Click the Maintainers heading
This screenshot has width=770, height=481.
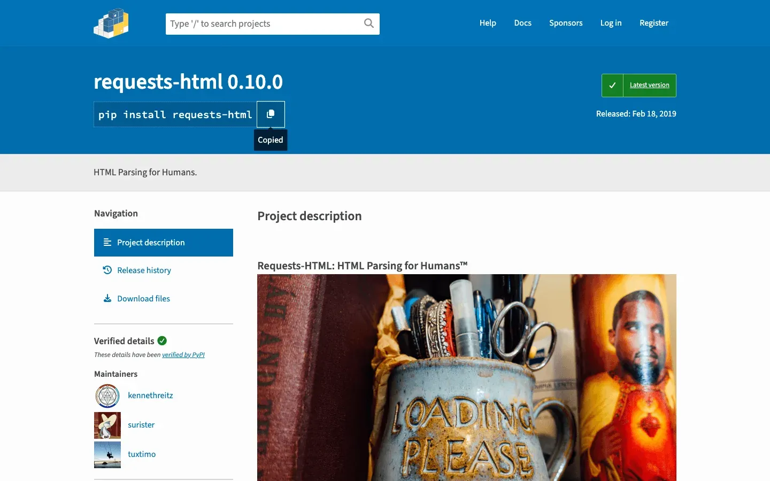coord(116,374)
